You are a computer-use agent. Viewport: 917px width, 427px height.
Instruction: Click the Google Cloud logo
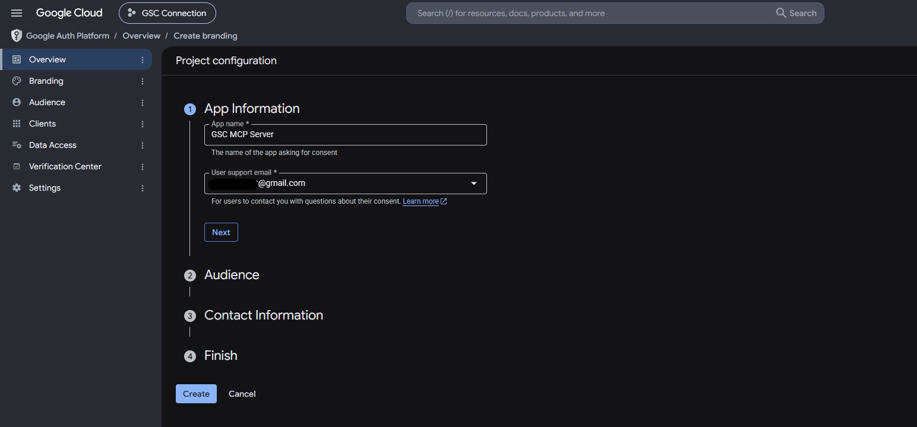[69, 13]
